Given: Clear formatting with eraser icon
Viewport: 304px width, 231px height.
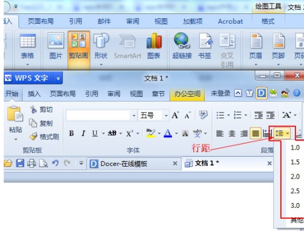Looking at the screenshot, I should [203, 115].
